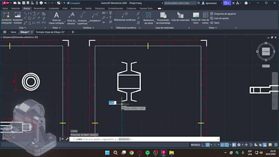Viewport: 279px width, 157px height.
Task: Switch to the Salida ribbon tab
Action: coord(89,8)
